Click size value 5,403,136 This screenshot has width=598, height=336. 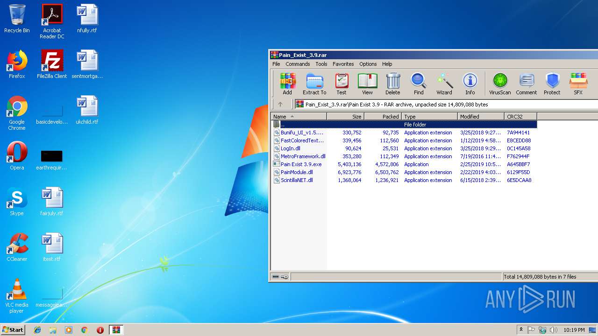tap(349, 164)
